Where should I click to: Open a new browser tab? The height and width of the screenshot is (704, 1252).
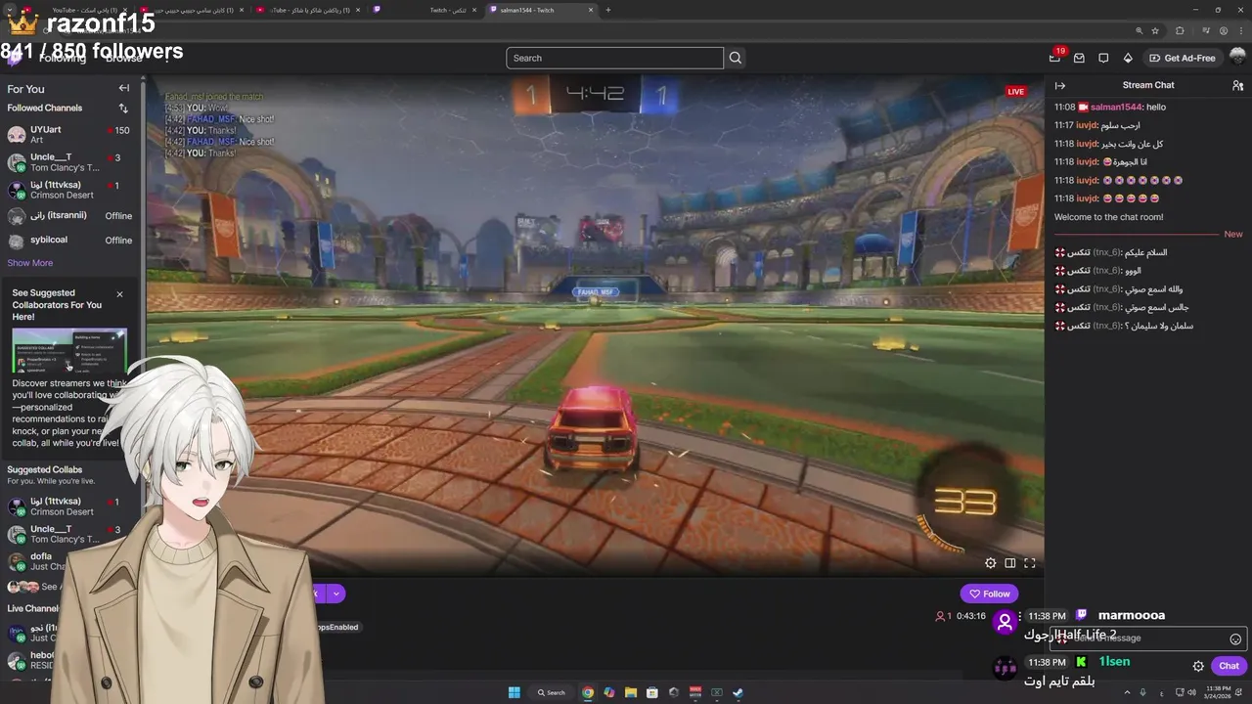[x=608, y=10]
